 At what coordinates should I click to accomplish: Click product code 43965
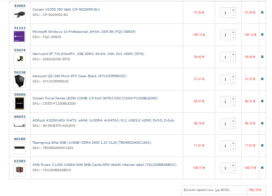click(x=20, y=6)
